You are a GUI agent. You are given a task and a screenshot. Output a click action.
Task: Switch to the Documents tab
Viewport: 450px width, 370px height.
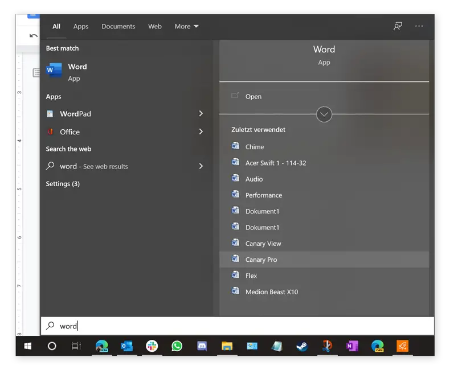(118, 26)
